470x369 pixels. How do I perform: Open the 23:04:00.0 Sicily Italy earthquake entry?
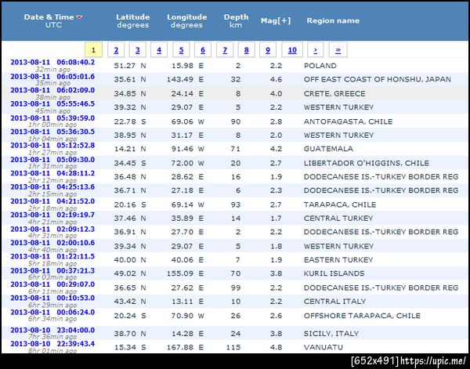(52, 330)
